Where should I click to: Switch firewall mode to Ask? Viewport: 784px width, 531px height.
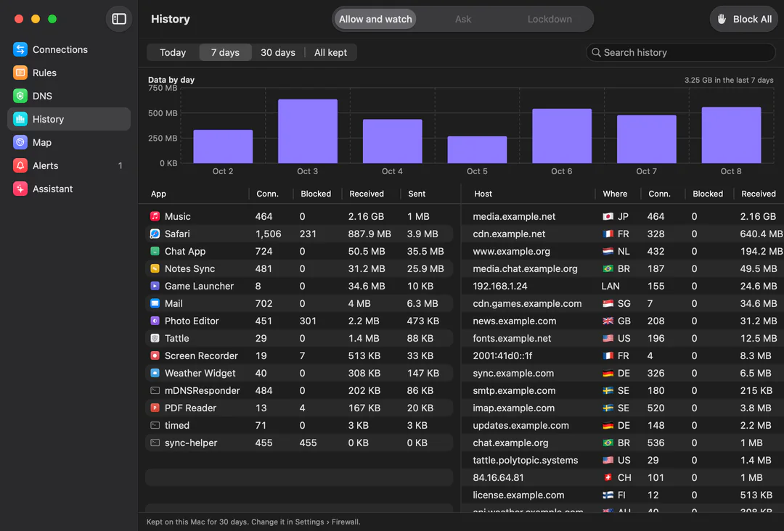[x=463, y=19]
